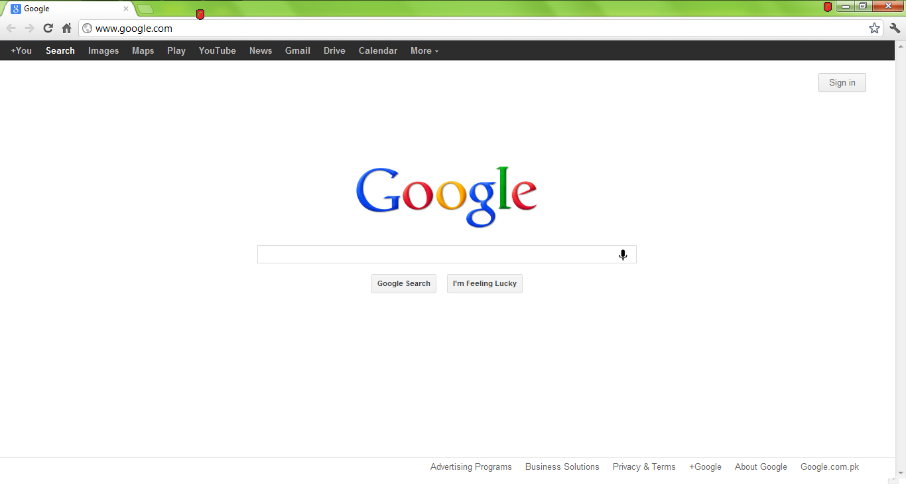This screenshot has height=493, width=906.
Task: Open Play in the Google bar
Action: [176, 50]
